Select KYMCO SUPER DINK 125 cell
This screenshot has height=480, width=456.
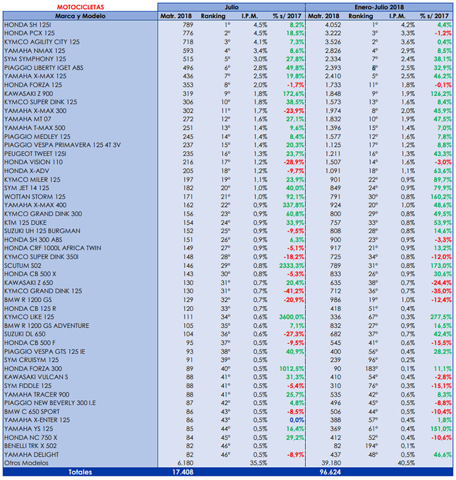[x=40, y=102]
